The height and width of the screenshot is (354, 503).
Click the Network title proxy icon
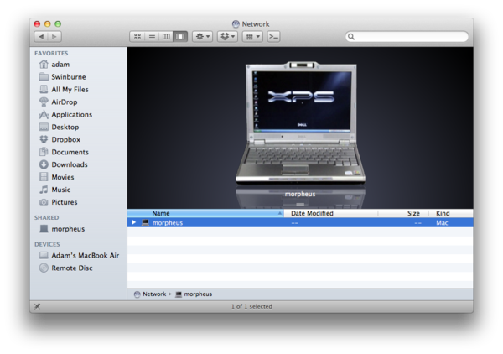click(236, 24)
